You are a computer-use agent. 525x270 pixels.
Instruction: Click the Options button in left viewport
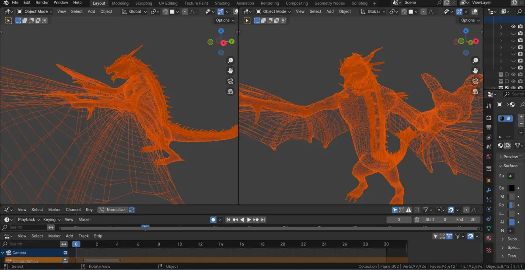225,20
